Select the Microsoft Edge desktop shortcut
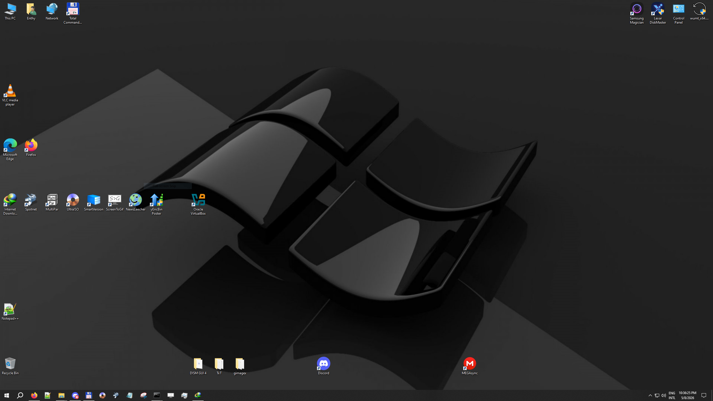This screenshot has height=401, width=713. (x=10, y=150)
